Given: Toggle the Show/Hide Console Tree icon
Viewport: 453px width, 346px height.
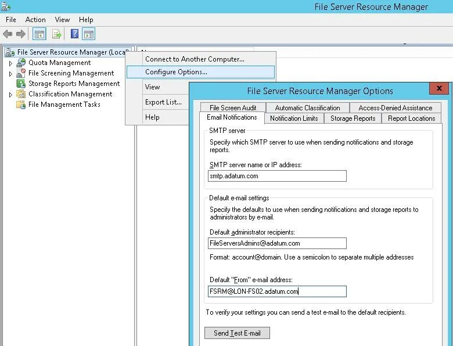Looking at the screenshot, I should (39, 34).
